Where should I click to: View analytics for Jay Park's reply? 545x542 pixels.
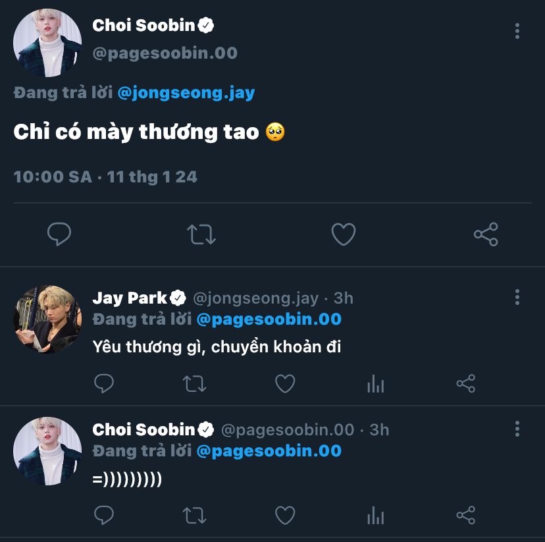coord(375,383)
